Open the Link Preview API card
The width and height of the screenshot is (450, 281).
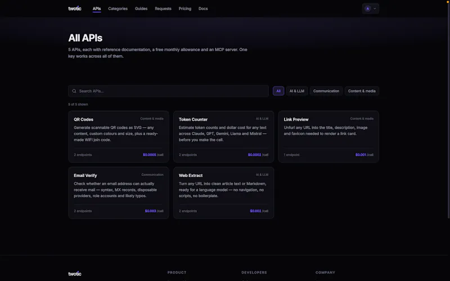click(x=328, y=137)
